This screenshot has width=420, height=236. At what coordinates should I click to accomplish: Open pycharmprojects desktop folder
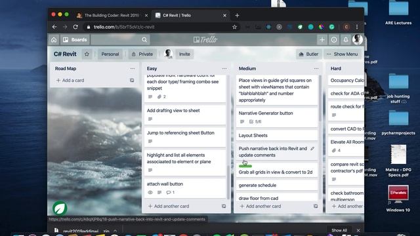tap(398, 122)
